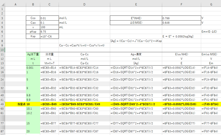Click the 0.1 value cell in row 4

(x=49, y=23)
